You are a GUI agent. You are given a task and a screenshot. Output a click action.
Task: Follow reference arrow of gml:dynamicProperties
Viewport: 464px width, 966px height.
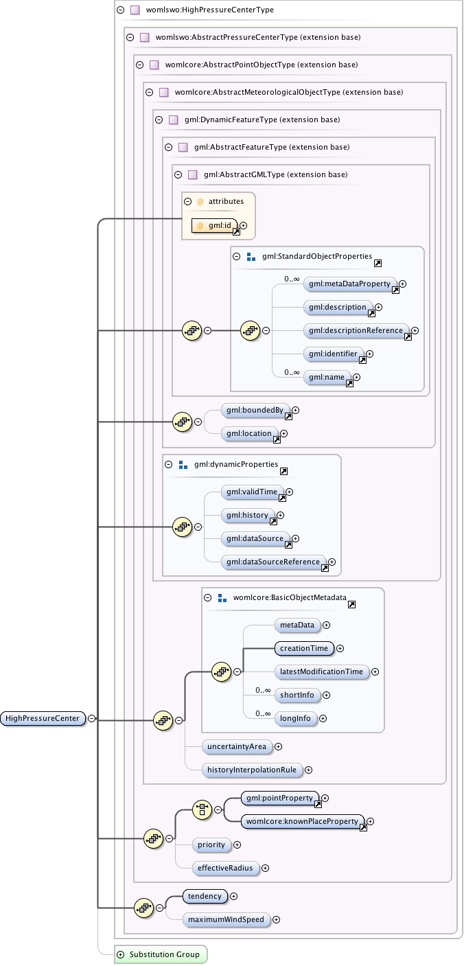[x=283, y=472]
